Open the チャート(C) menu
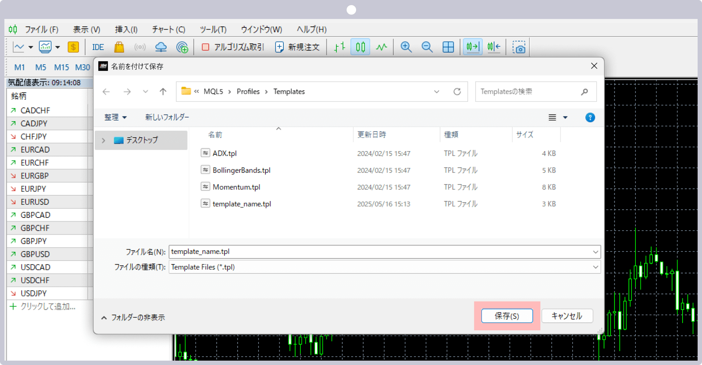 click(x=169, y=30)
